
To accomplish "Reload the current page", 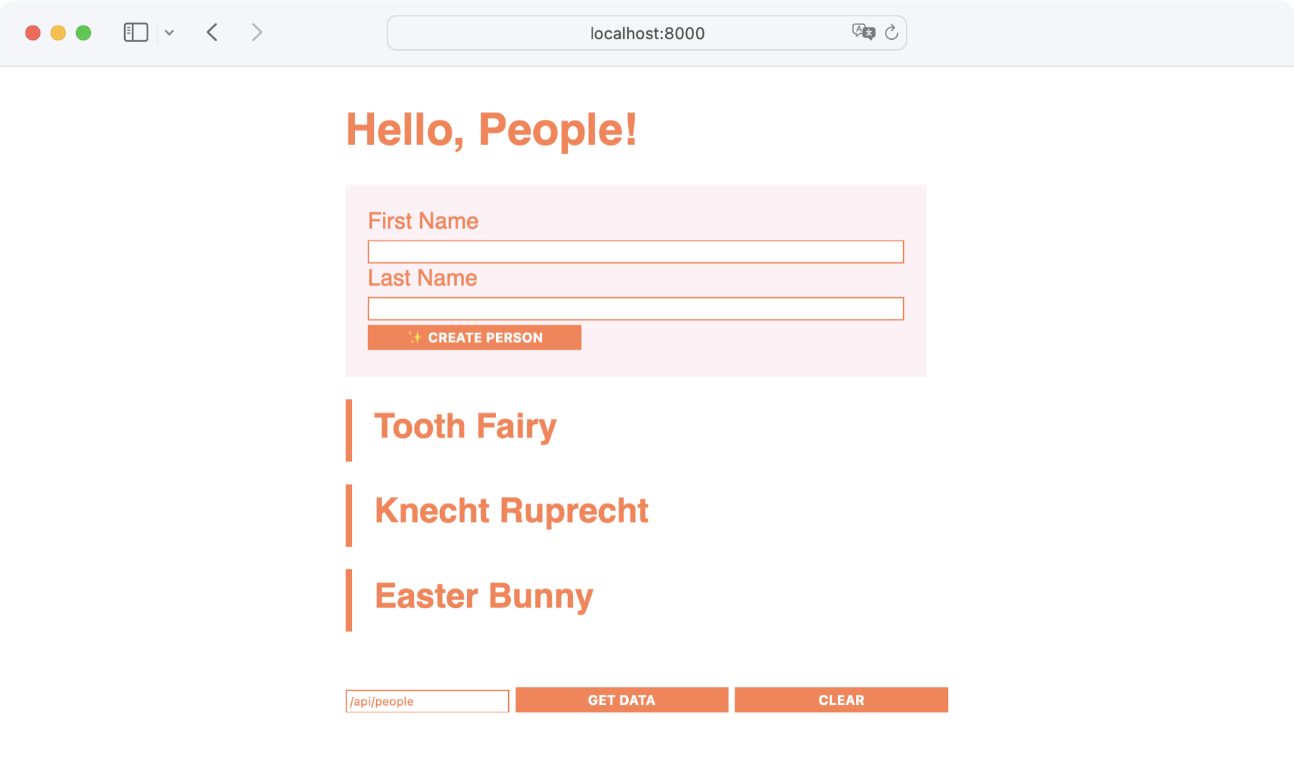I will (x=892, y=32).
